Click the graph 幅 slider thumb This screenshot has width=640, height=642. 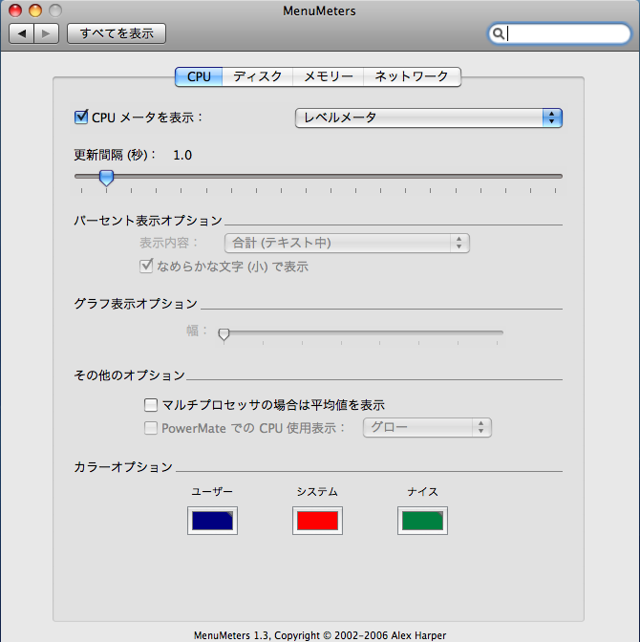(x=224, y=334)
